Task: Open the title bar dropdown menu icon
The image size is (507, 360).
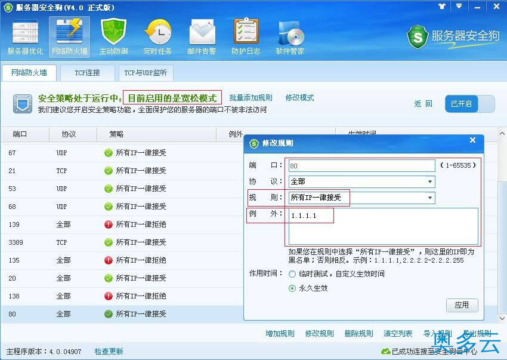Action: 459,6
